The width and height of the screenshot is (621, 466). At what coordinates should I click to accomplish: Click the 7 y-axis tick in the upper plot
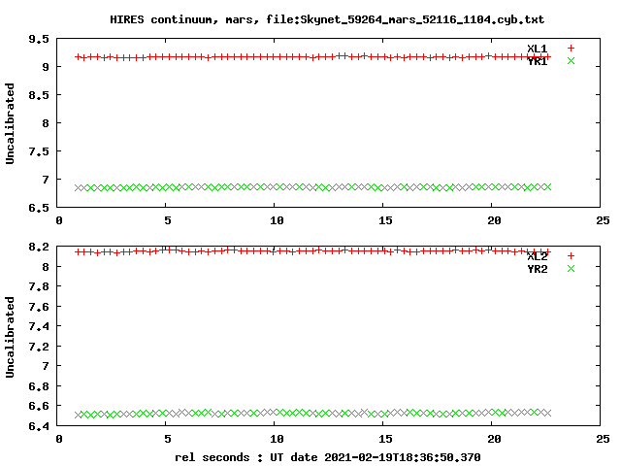point(46,180)
